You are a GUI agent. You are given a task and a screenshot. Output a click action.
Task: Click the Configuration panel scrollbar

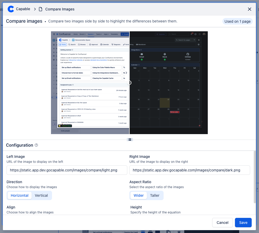(255, 177)
